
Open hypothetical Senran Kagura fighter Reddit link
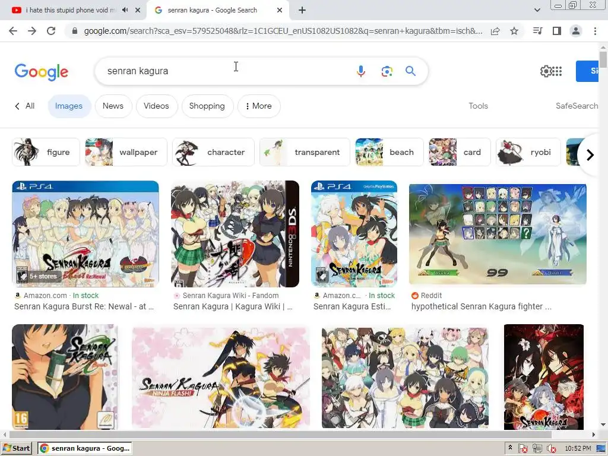tap(481, 306)
